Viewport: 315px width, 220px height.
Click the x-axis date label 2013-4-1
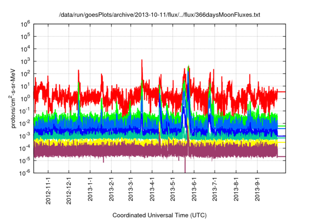tap(152, 189)
